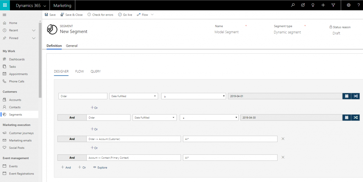
Task: Click Save & Close button
Action: [x=72, y=15]
